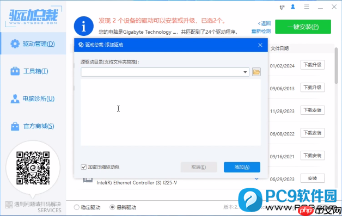The width and height of the screenshot is (342, 216).
Task: Click the 11/28/2023 date cell
Action: [282, 111]
